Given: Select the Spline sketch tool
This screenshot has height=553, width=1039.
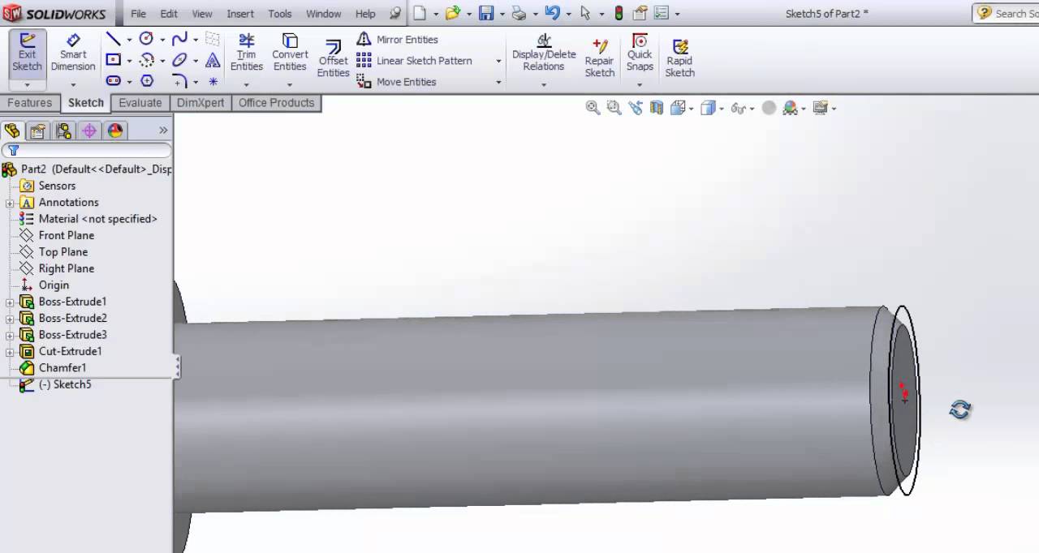Looking at the screenshot, I should pos(179,39).
